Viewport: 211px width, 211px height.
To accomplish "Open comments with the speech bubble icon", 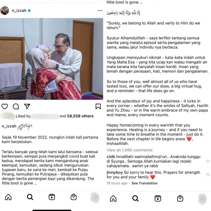I will [x=16, y=107].
